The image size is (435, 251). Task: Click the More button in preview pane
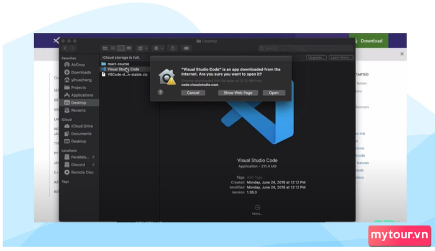(257, 209)
